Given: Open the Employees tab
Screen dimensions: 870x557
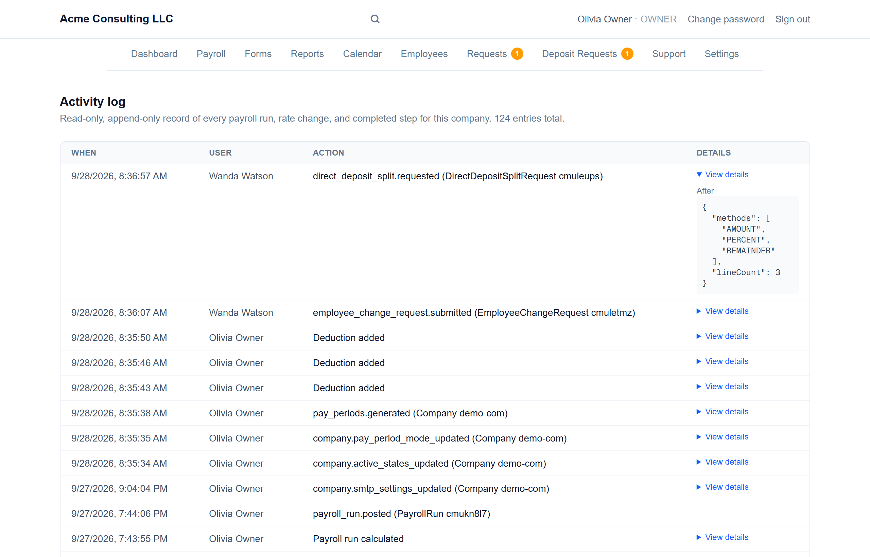Looking at the screenshot, I should click(424, 54).
